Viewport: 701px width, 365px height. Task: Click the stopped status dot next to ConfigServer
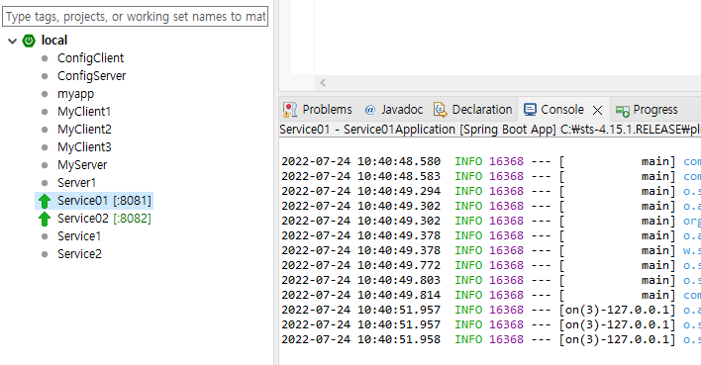45,76
